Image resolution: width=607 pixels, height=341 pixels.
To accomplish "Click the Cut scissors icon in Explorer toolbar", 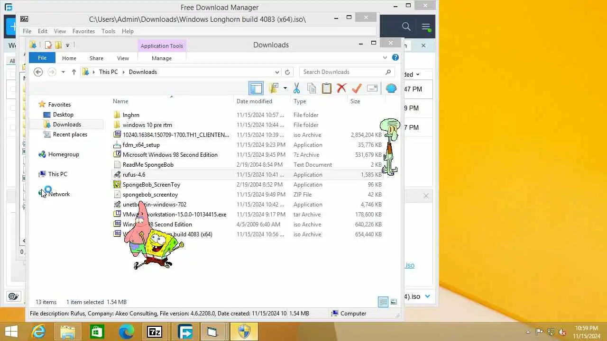I will pos(297,88).
